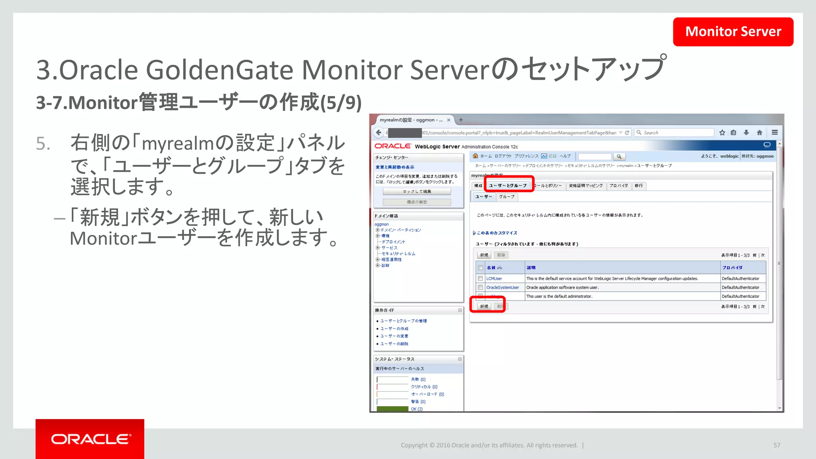The width and height of the screenshot is (816, 459).
Task: Select oggmon root in domain tree
Action: click(x=381, y=224)
